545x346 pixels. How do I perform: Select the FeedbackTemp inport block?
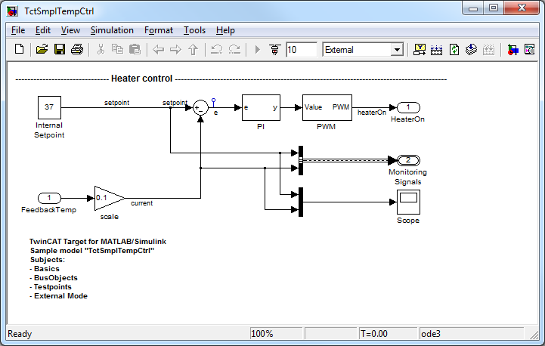click(49, 198)
